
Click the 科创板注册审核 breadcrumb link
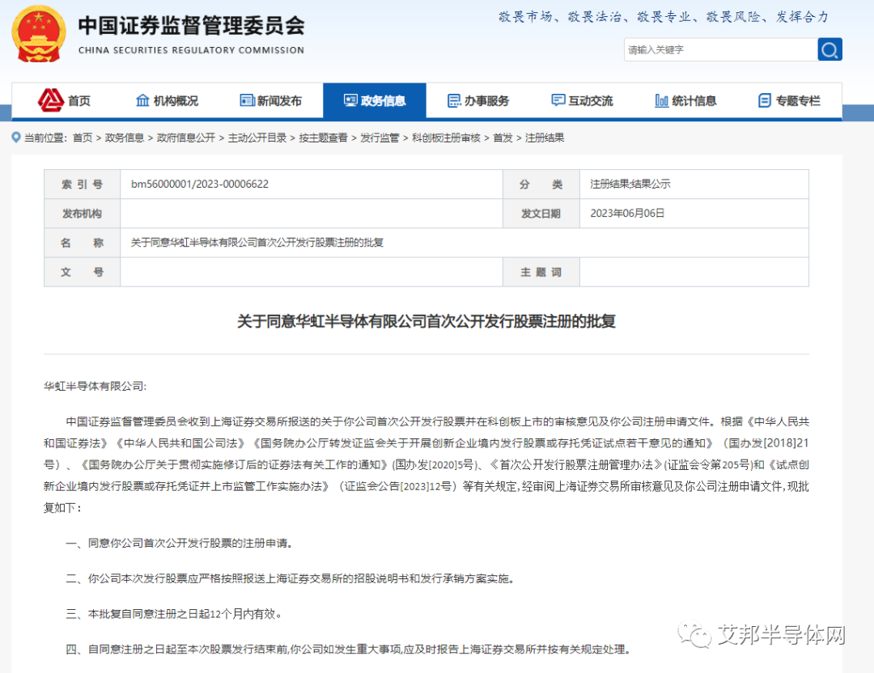click(446, 138)
